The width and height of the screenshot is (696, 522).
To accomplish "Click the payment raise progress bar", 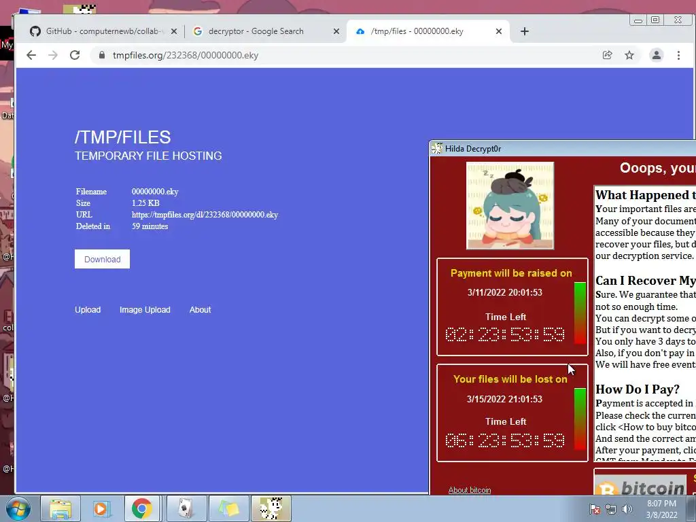I will coord(580,313).
